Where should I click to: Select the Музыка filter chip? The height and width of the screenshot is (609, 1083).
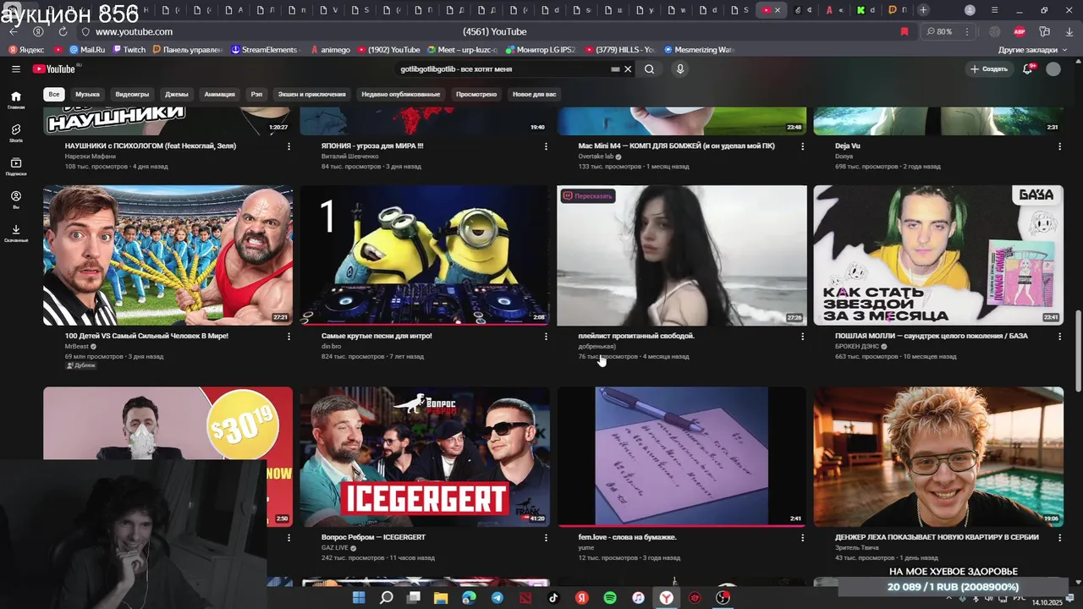pos(87,94)
